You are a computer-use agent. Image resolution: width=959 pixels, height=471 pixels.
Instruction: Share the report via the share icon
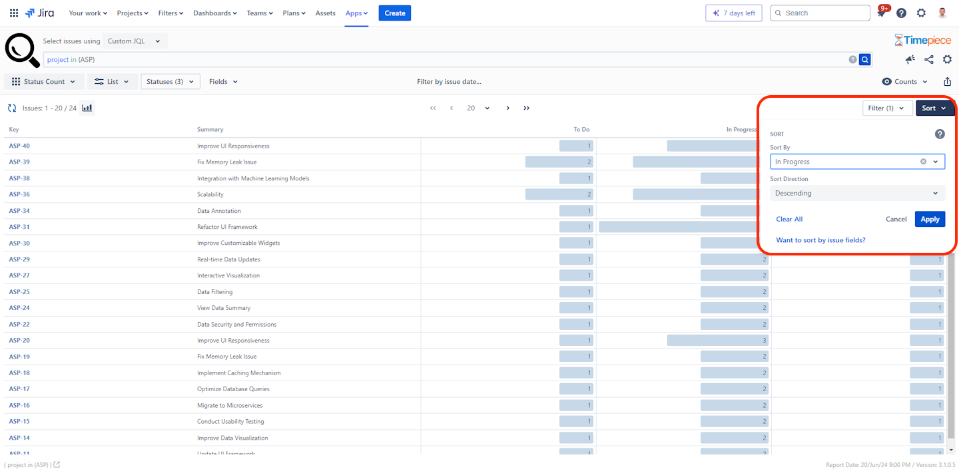tap(928, 59)
